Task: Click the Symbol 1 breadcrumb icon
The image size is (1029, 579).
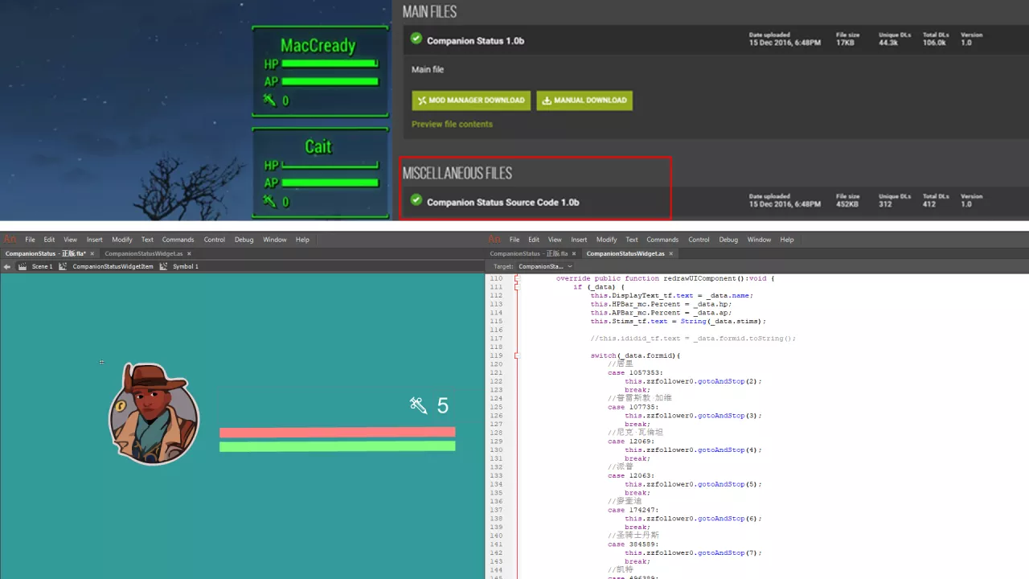Action: (x=163, y=266)
